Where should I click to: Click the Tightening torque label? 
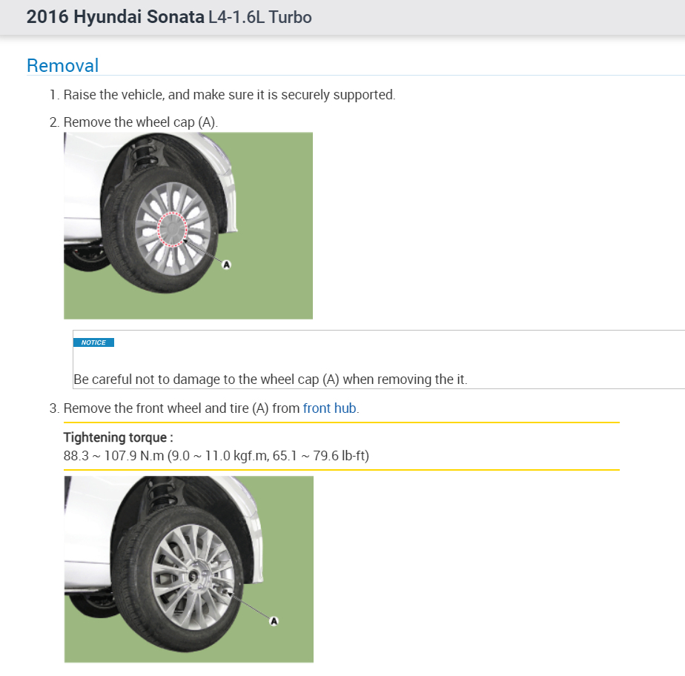tap(119, 437)
